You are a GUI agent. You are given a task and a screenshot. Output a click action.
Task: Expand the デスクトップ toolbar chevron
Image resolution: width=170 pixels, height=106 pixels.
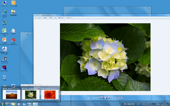point(149,103)
